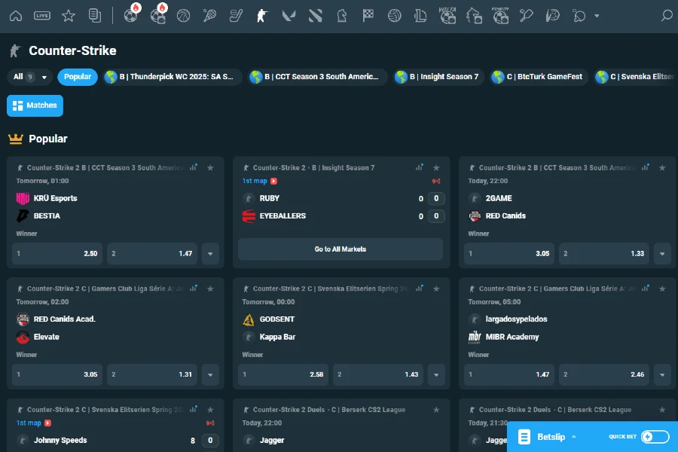
Task: Click the Go to All Markets button
Action: pos(341,249)
